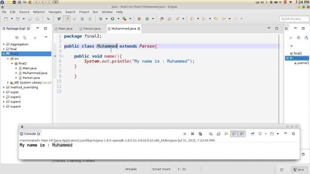Open the Navigate menu

point(55,12)
